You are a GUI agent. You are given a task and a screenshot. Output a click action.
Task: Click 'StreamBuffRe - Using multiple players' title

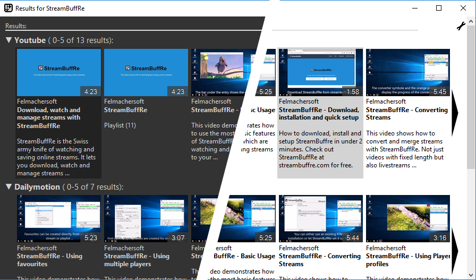[x=137, y=260]
